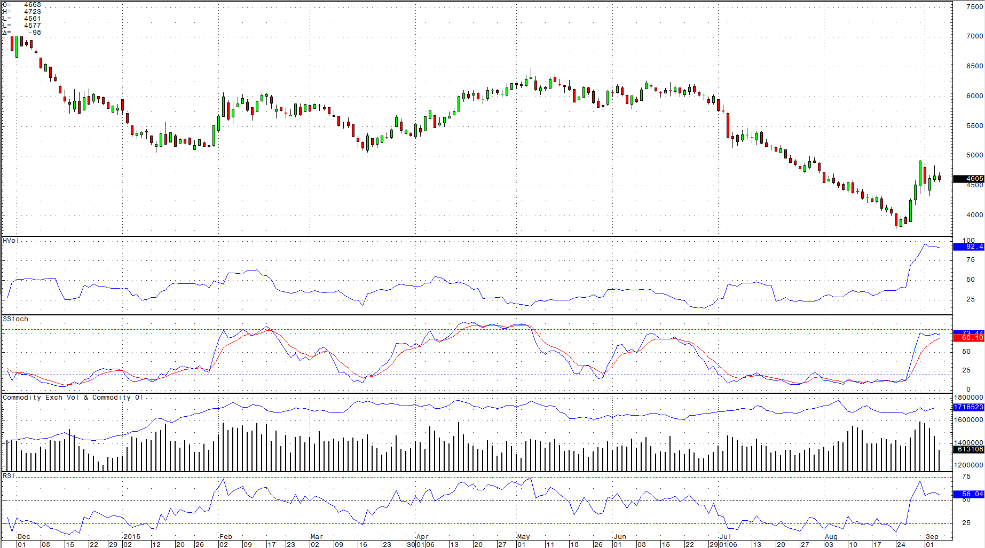The image size is (985, 548).
Task: Click the last price value 4577
Action: [33, 26]
